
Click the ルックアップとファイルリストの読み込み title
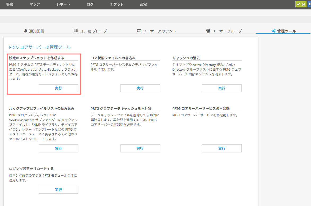point(42,108)
